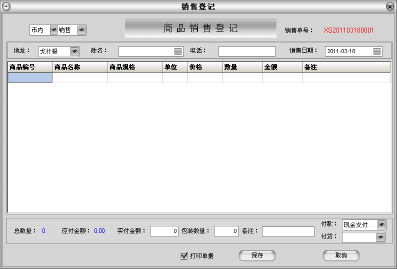Click the 保存 button
The image size is (397, 269).
tap(257, 255)
